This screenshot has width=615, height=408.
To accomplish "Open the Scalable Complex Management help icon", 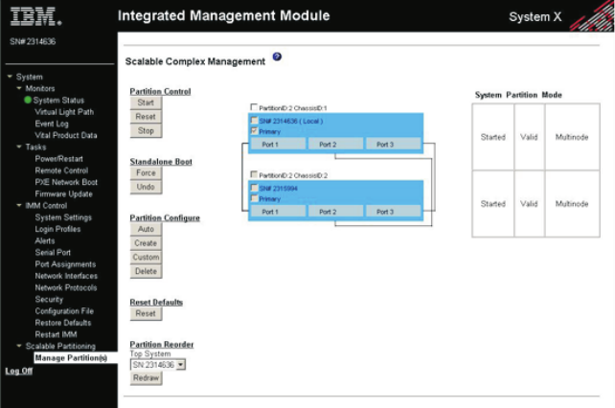I will pos(277,57).
